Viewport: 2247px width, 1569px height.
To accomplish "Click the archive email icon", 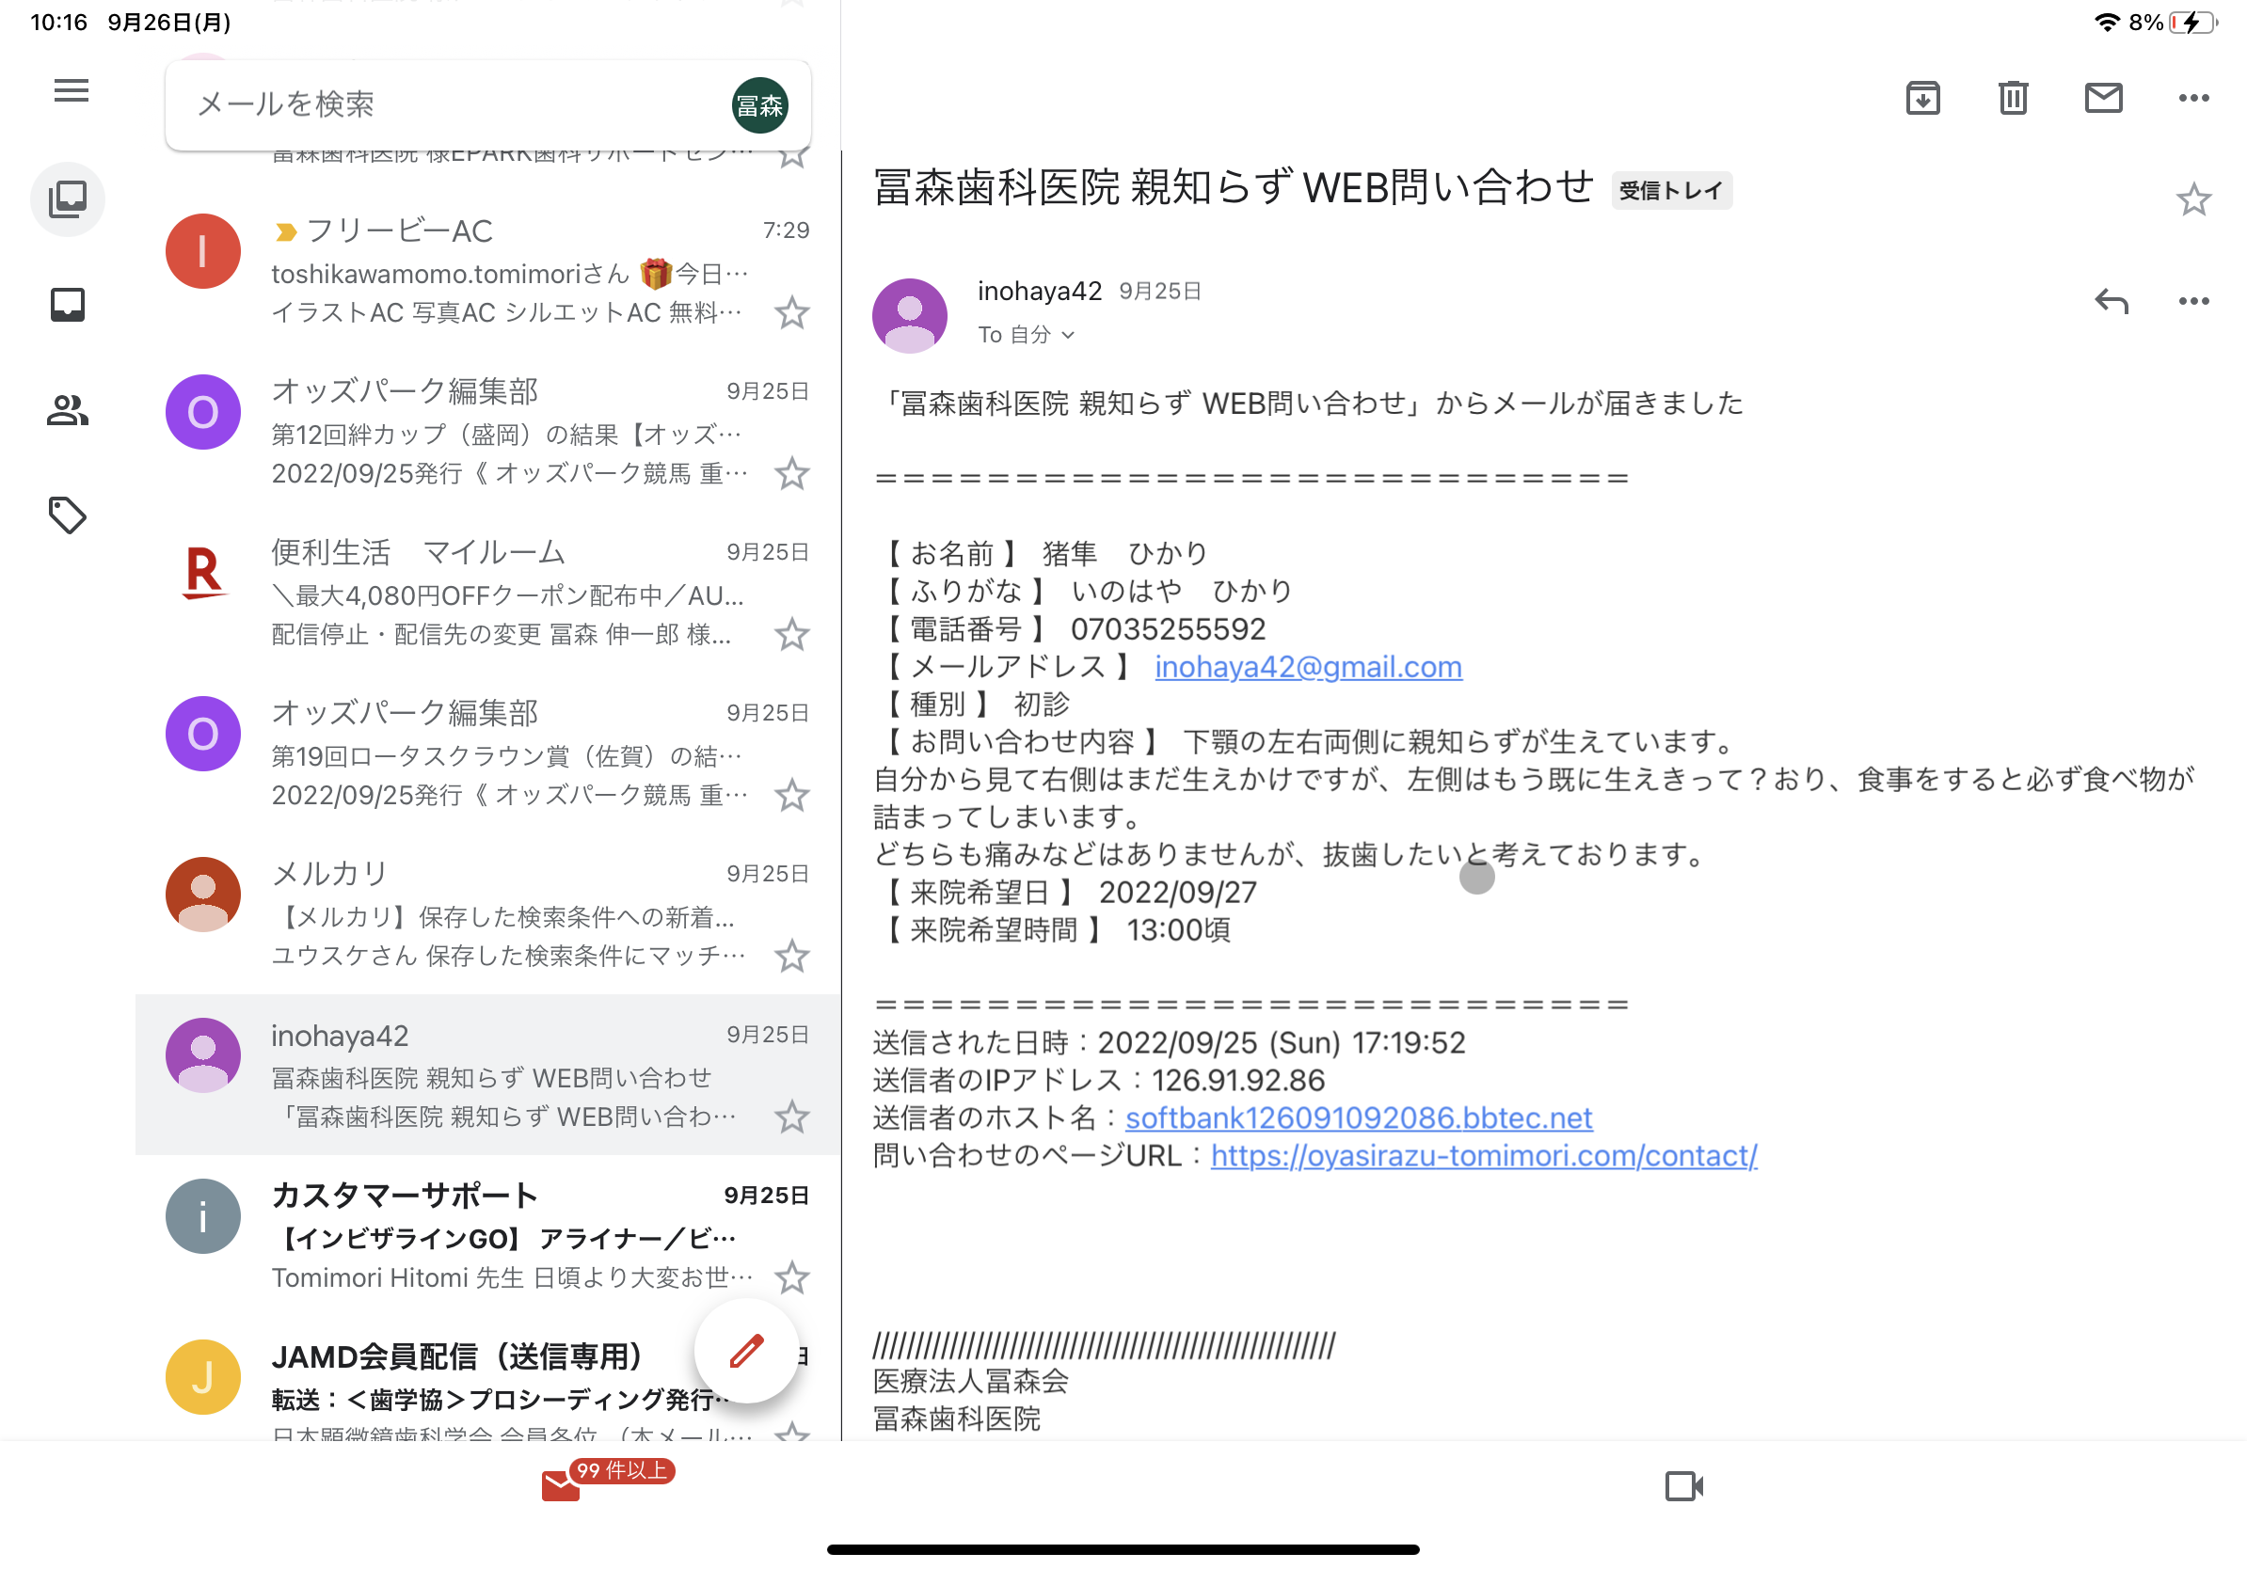I will [1922, 98].
